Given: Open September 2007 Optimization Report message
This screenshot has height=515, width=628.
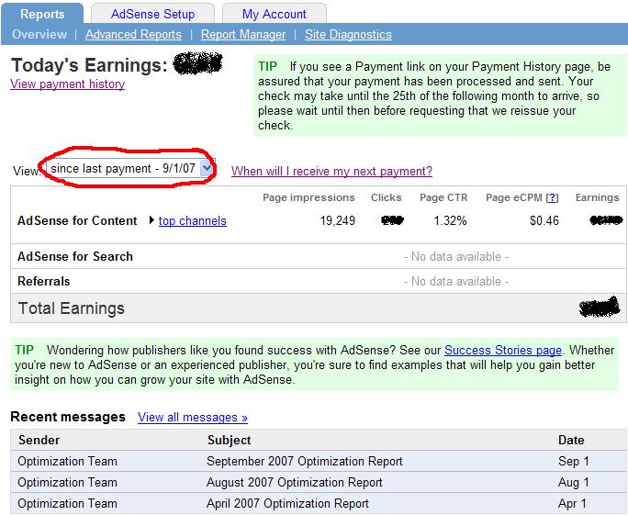Looking at the screenshot, I should pos(305,462).
